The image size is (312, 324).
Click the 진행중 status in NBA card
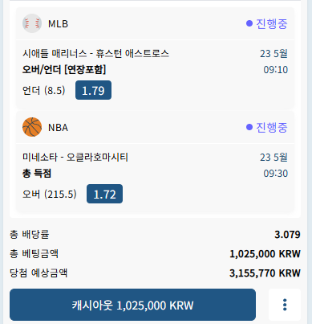[272, 127]
